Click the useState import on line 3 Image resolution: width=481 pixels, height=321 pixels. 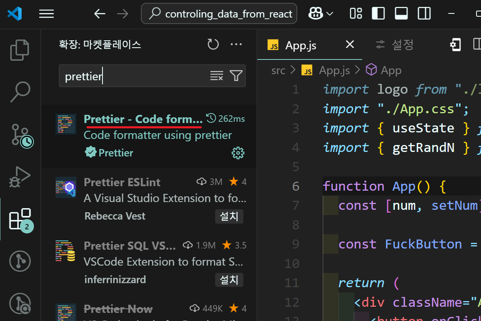pos(423,128)
